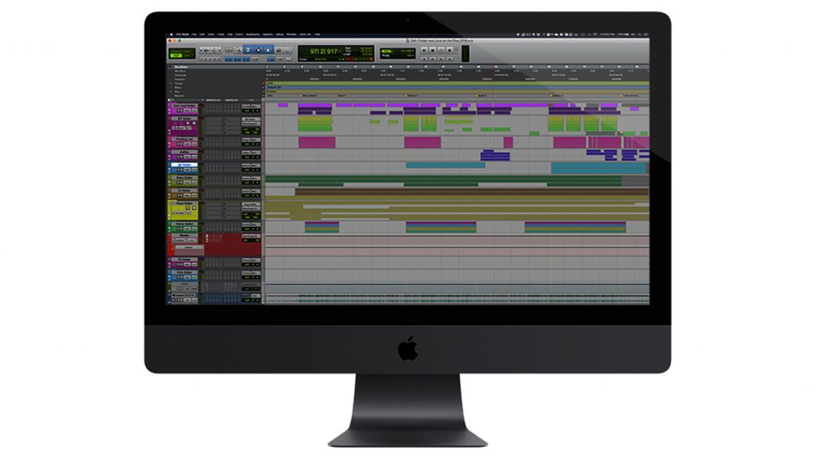Open the Help menu
The height and width of the screenshot is (458, 817).
[x=318, y=34]
